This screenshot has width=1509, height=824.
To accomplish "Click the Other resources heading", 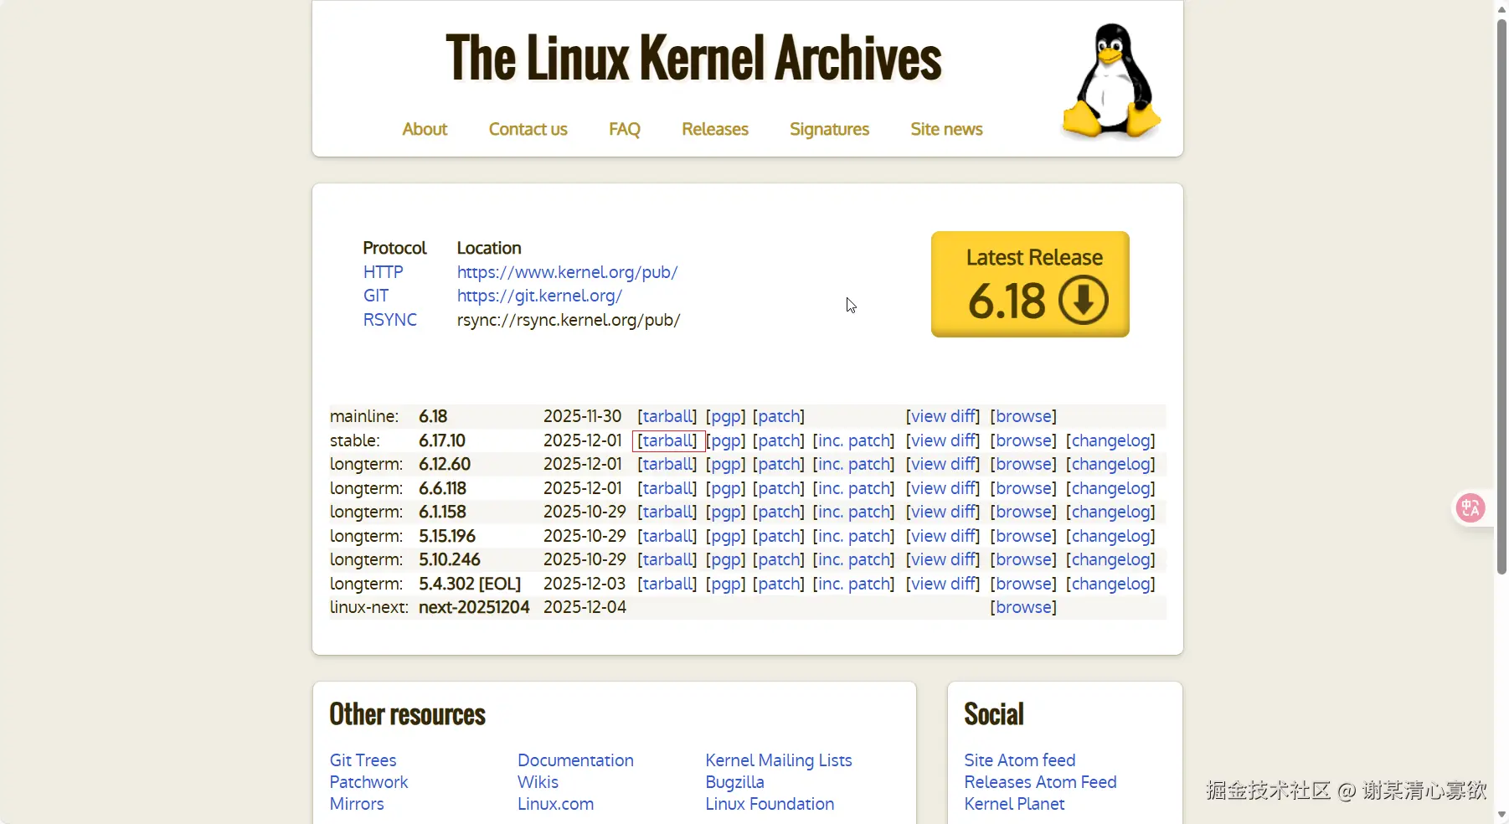I will click(x=408, y=714).
